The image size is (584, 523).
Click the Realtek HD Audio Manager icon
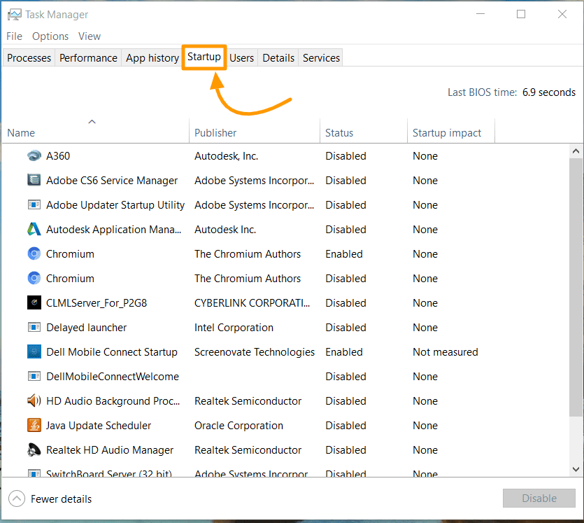[x=34, y=450]
